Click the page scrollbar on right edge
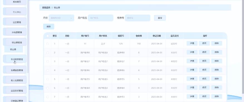Viewport: 244px width, 102px height. click(x=243, y=47)
